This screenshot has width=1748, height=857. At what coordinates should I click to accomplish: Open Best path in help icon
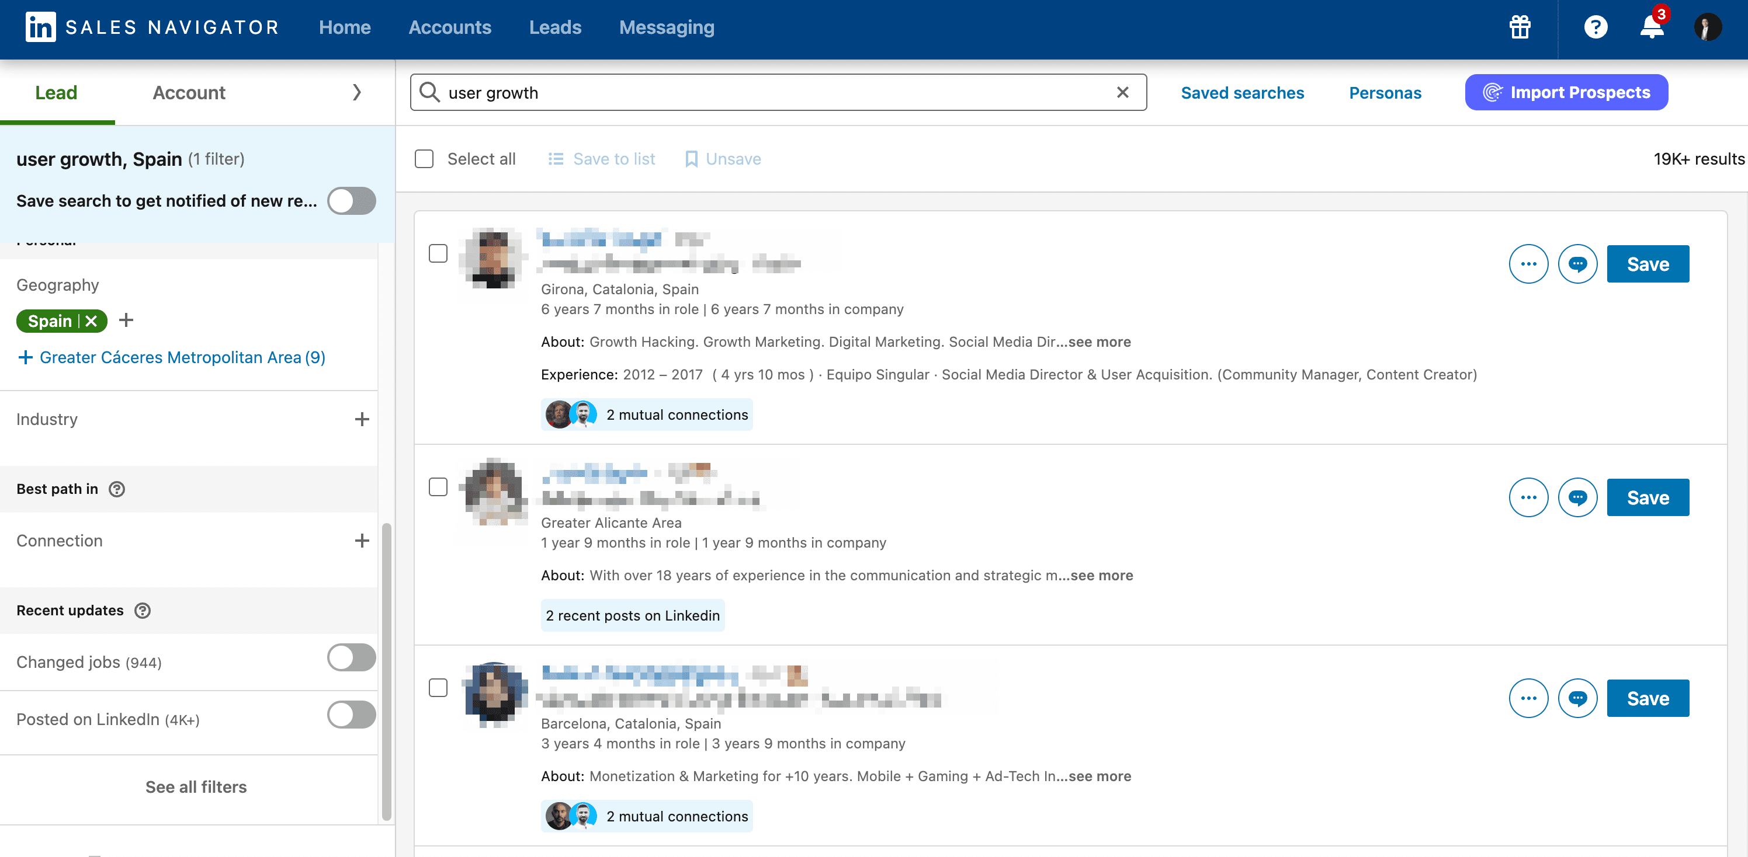pyautogui.click(x=117, y=489)
